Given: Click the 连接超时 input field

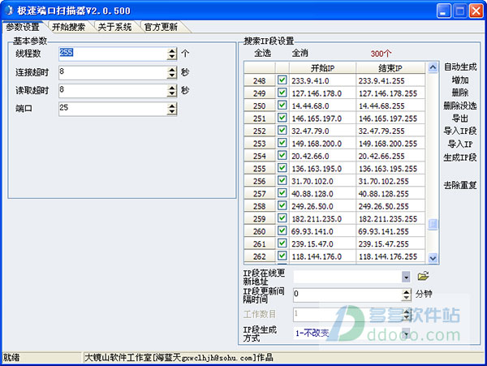Looking at the screenshot, I should pos(113,73).
